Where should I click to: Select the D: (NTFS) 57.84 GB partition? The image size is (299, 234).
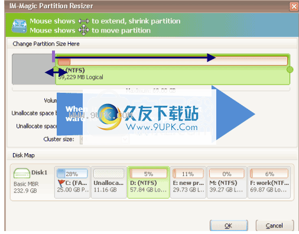click(148, 182)
